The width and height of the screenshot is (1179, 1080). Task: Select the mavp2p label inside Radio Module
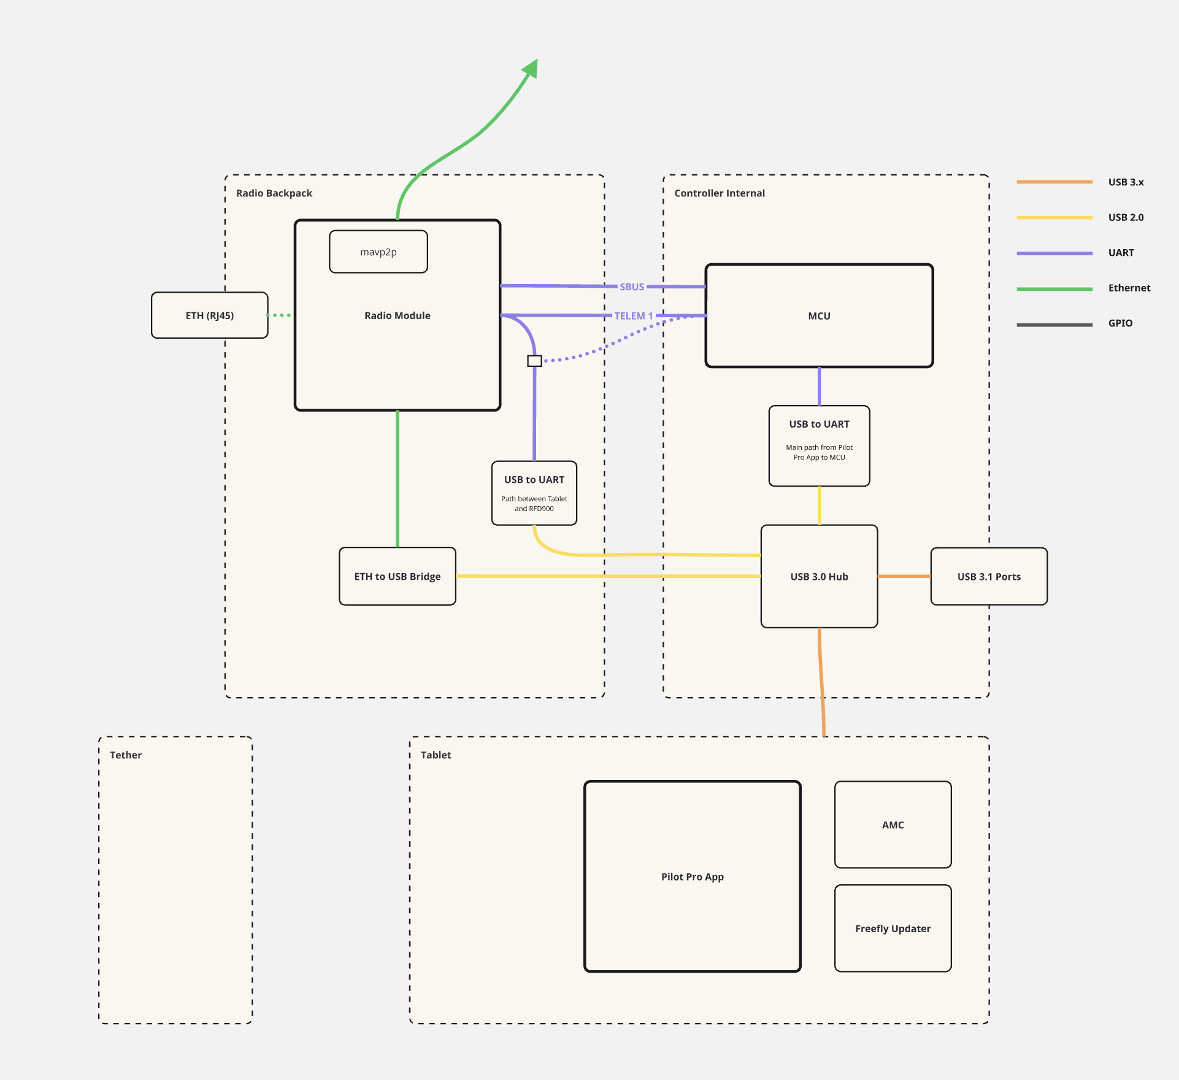[378, 251]
